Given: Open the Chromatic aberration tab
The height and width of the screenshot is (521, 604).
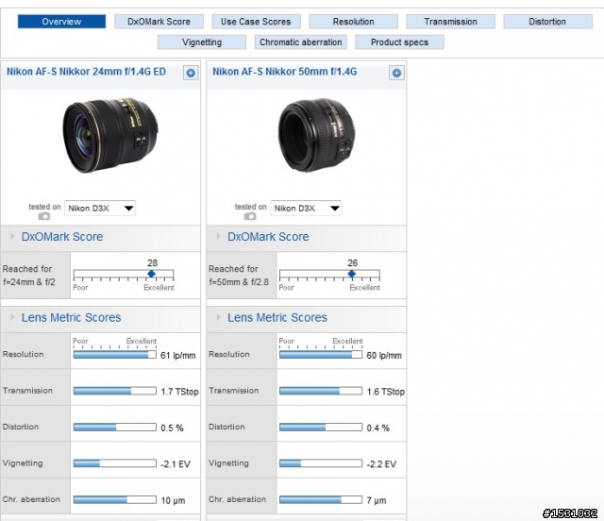Looking at the screenshot, I should click(x=301, y=42).
